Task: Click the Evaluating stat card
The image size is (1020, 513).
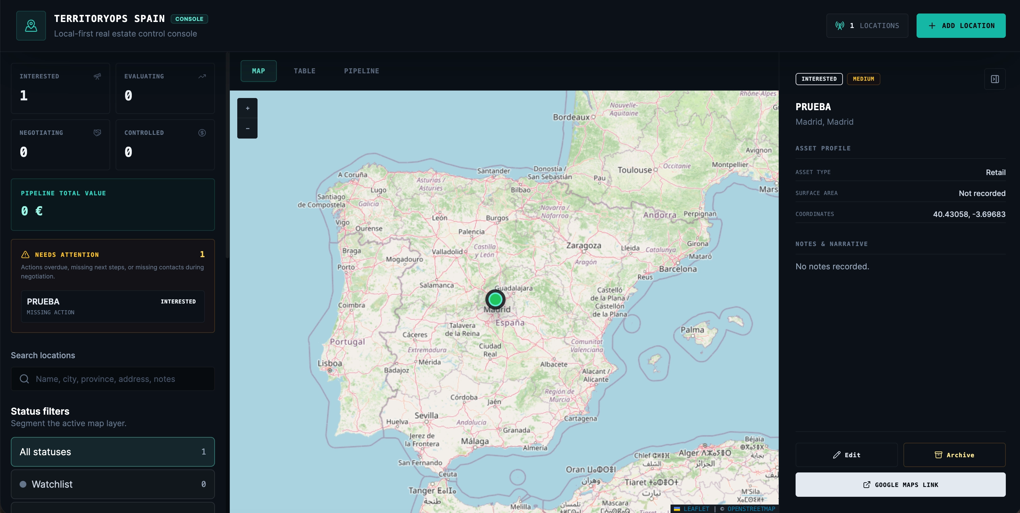Action: coord(165,88)
